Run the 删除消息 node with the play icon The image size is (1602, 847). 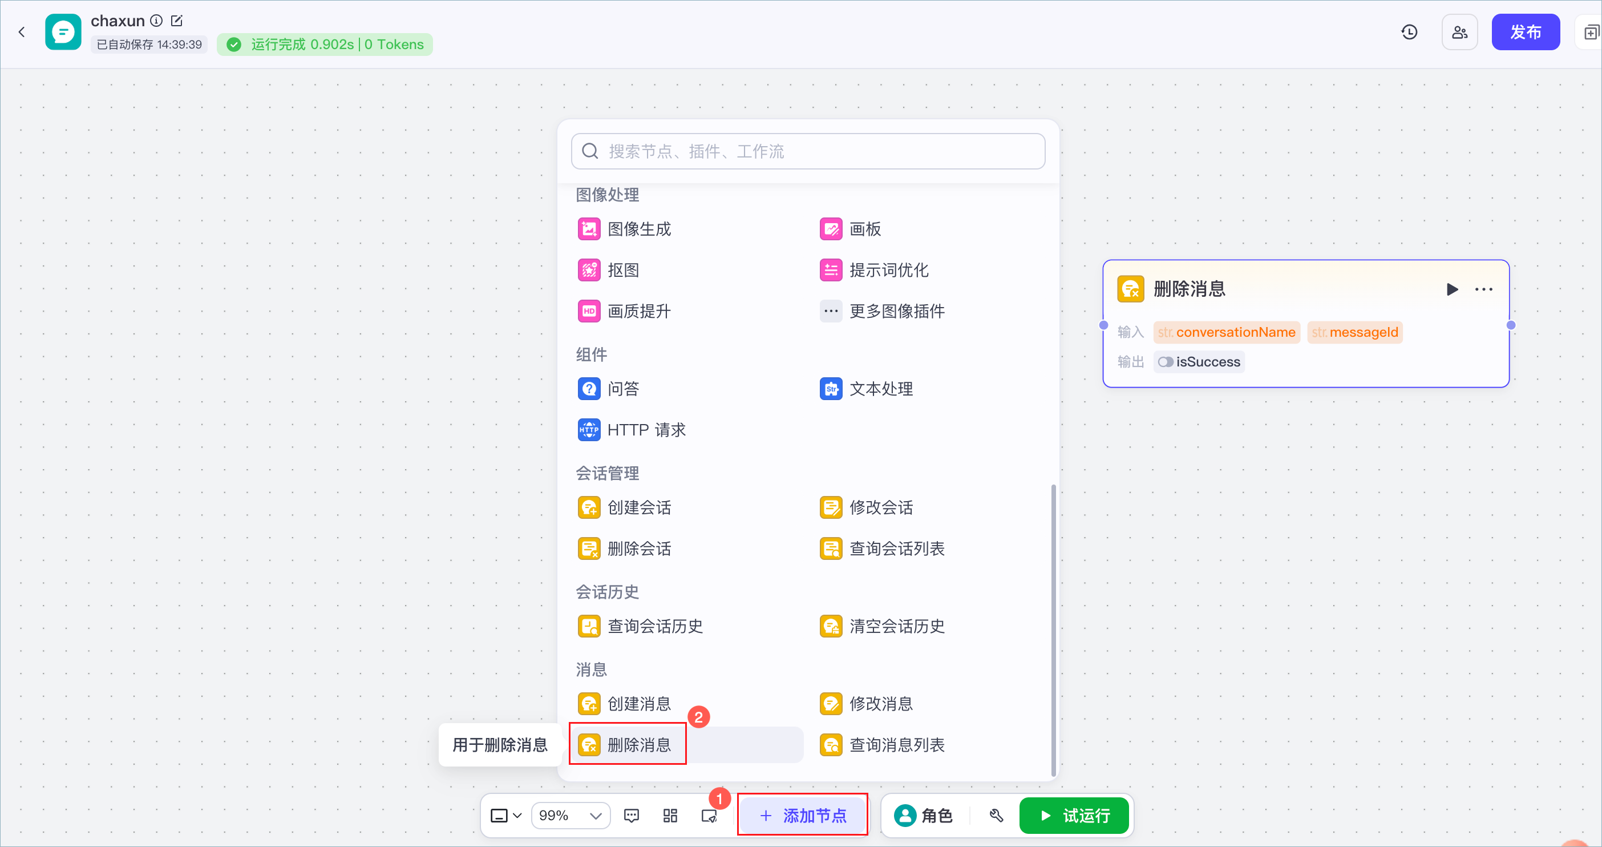(x=1453, y=289)
